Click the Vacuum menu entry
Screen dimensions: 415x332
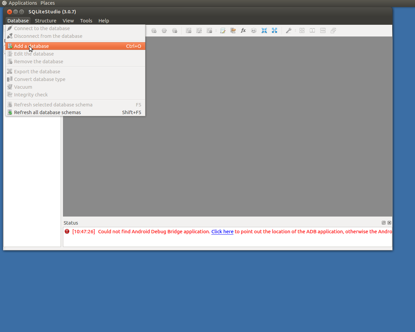[x=75, y=87]
